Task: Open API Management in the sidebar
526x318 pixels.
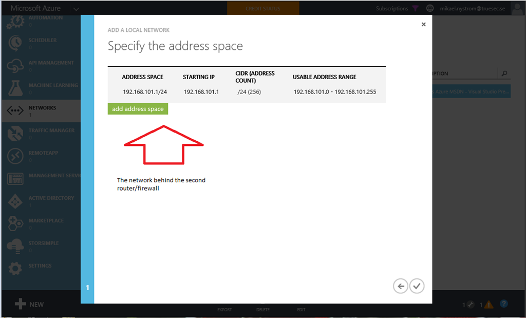Action: (x=41, y=66)
